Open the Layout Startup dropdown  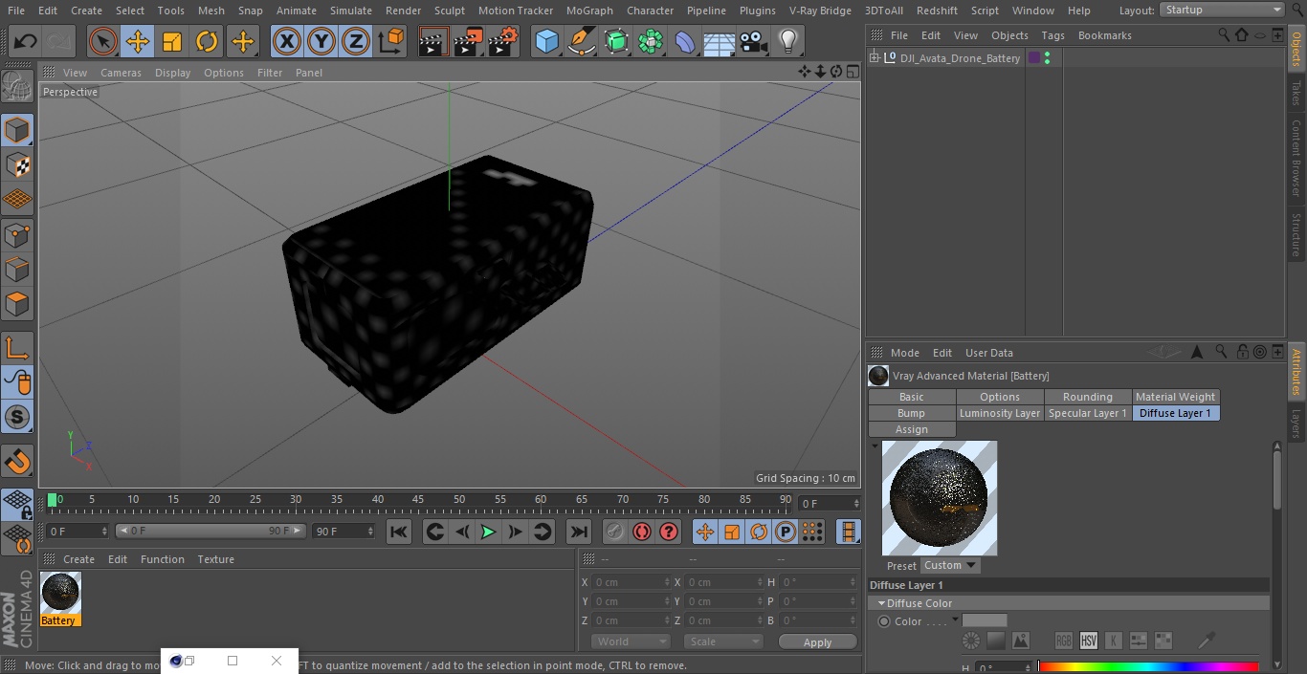pos(1223,10)
